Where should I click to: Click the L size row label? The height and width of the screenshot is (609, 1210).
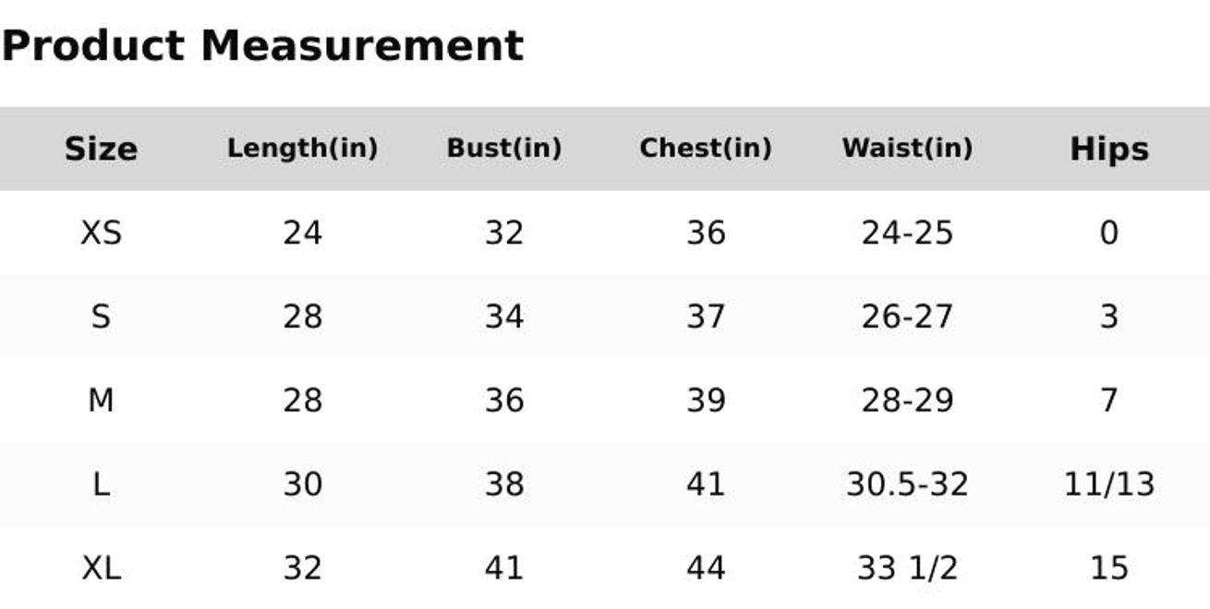[101, 484]
